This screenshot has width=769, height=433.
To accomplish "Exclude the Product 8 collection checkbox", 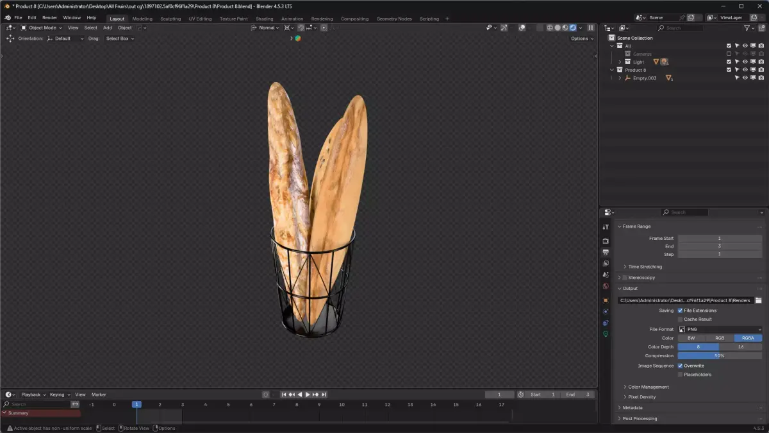I will [x=729, y=70].
